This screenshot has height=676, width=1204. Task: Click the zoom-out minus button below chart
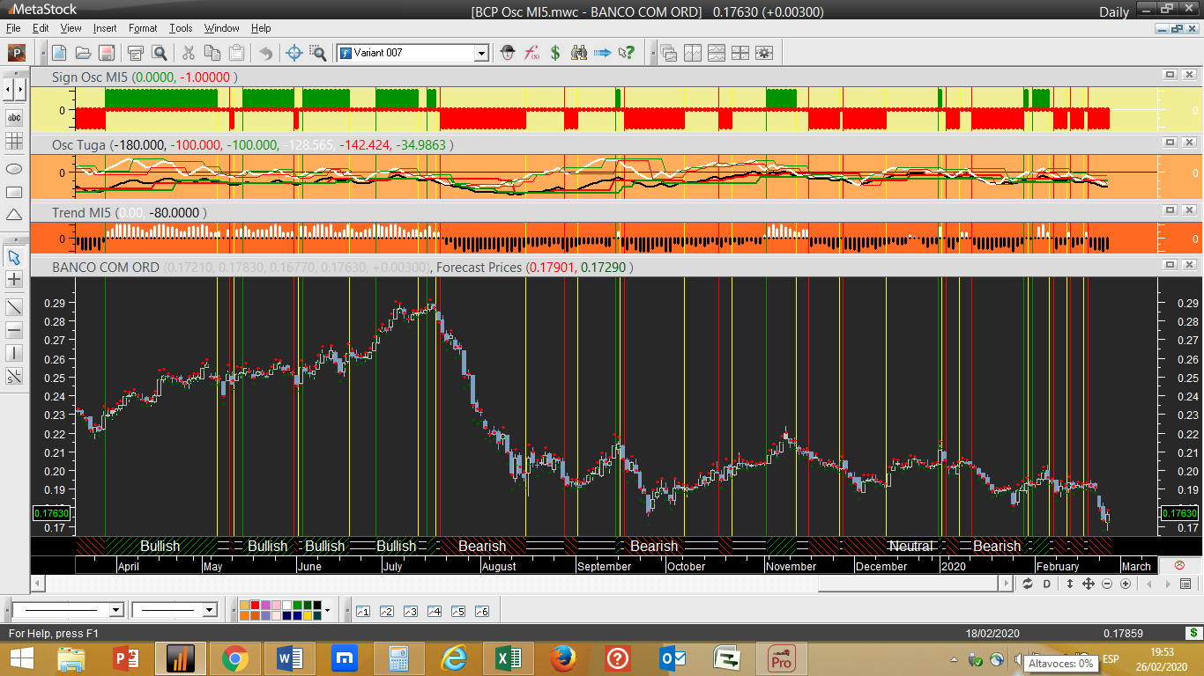[x=1107, y=584]
